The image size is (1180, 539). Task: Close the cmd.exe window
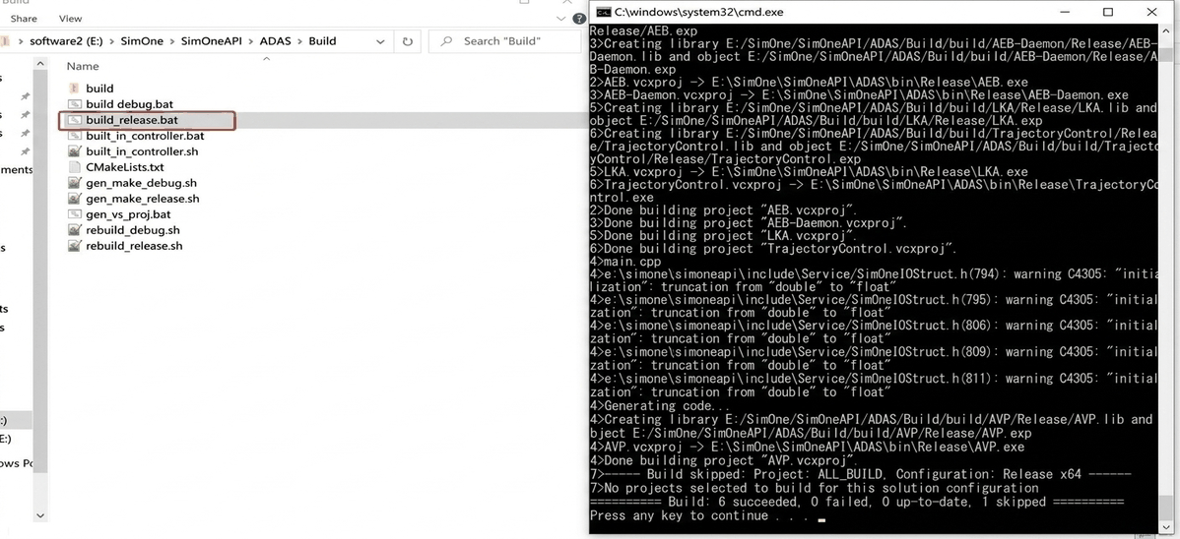click(x=1152, y=11)
